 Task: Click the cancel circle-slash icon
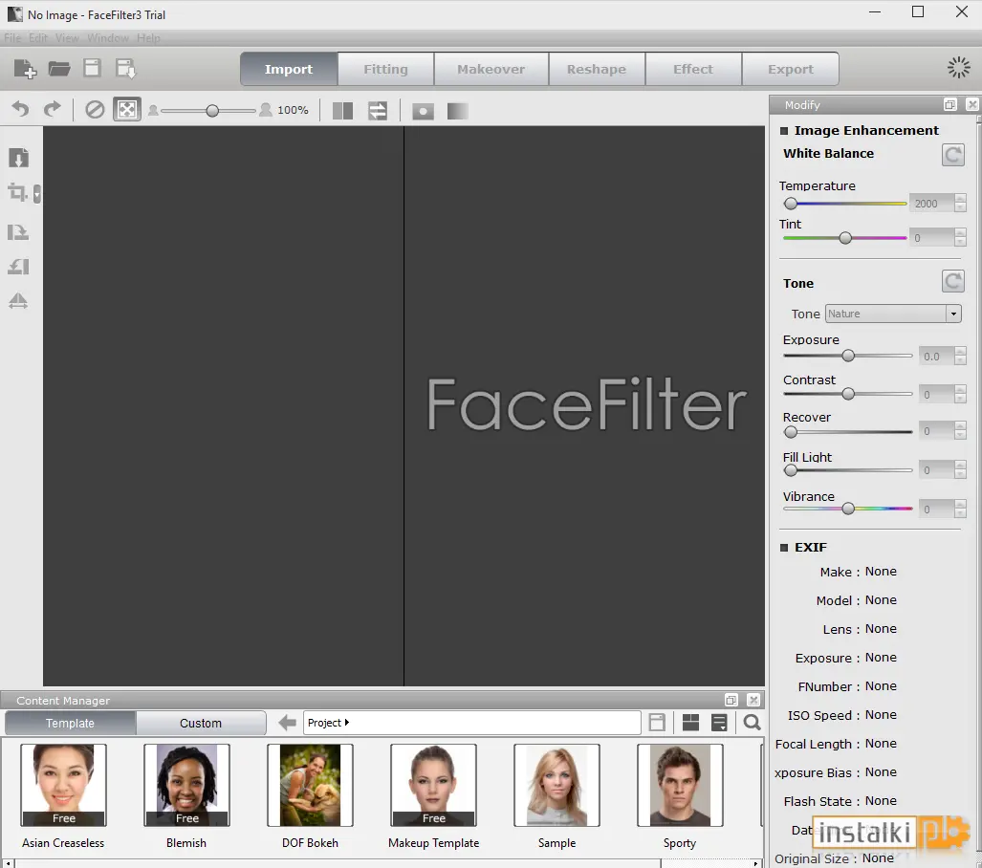[x=95, y=110]
